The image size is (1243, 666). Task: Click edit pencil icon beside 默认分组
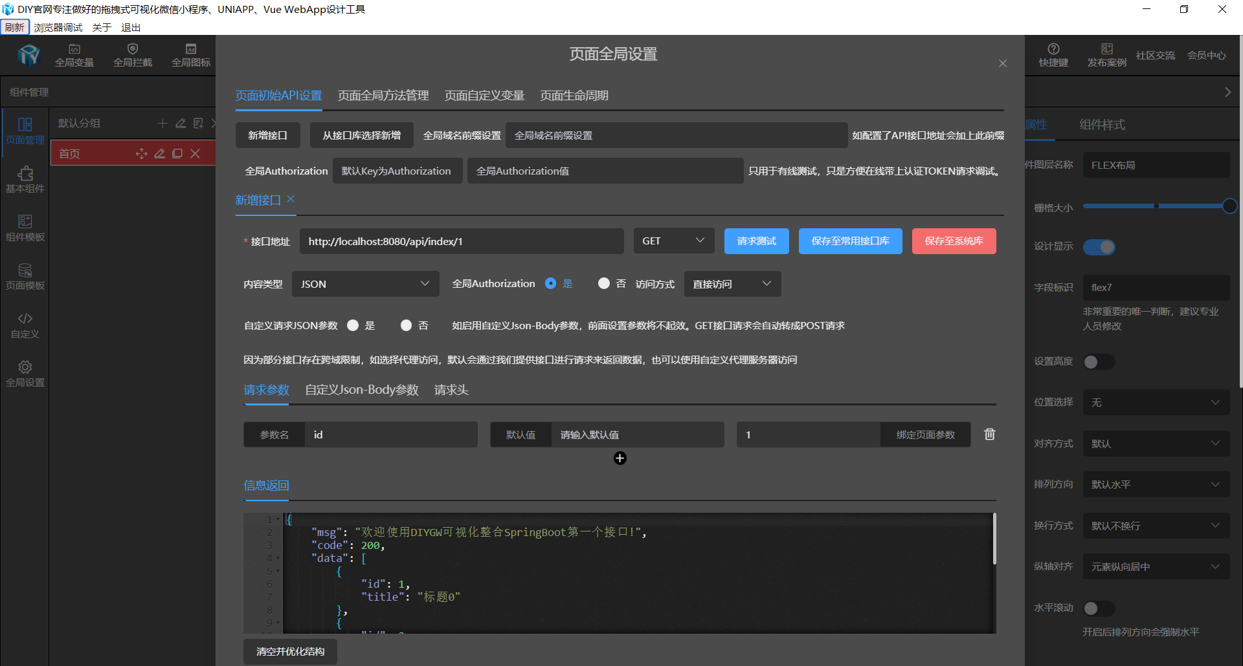click(181, 123)
